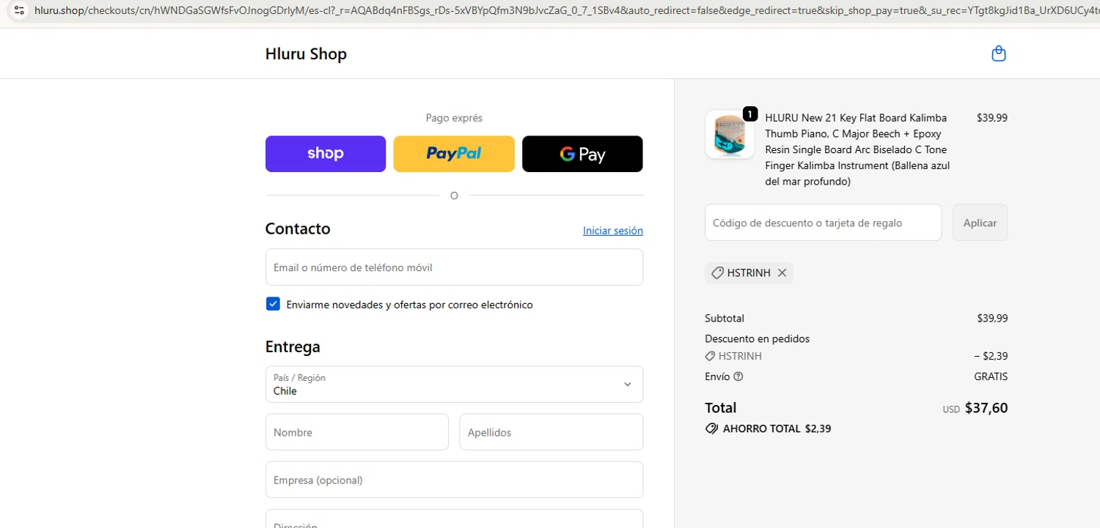Remove the HSTRINH discount code tag
This screenshot has height=528, width=1100.
click(x=782, y=272)
